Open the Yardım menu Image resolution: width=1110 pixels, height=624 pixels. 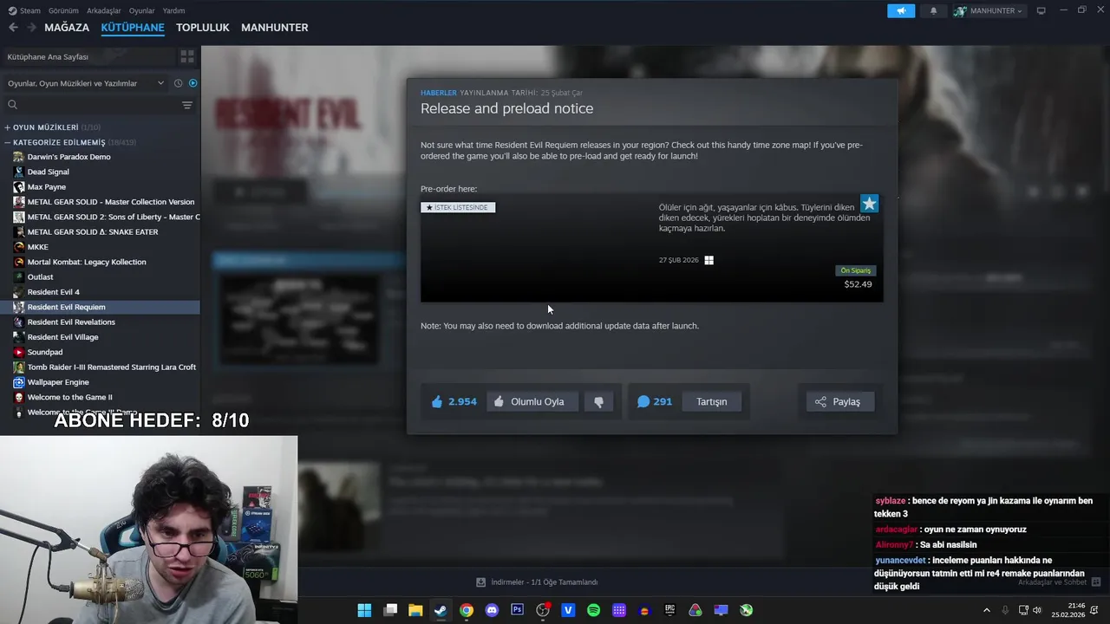click(x=173, y=10)
